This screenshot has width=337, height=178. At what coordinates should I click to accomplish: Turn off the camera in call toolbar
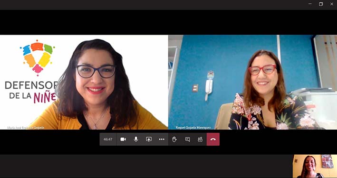(123, 140)
